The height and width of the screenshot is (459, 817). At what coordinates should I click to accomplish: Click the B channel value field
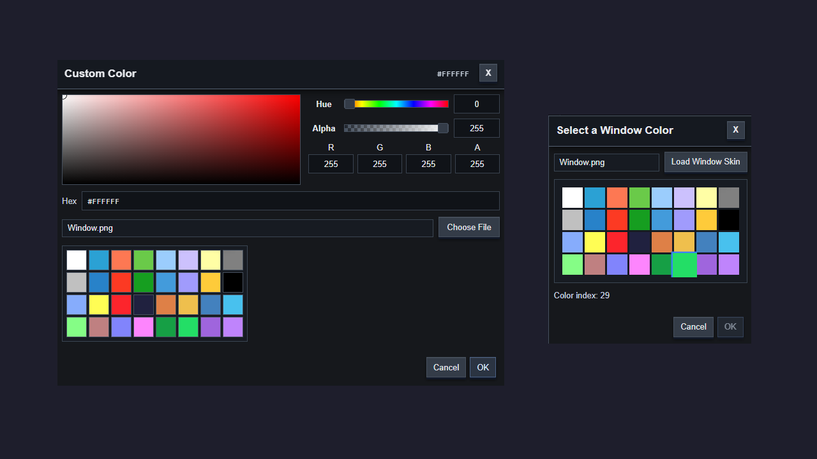point(428,164)
